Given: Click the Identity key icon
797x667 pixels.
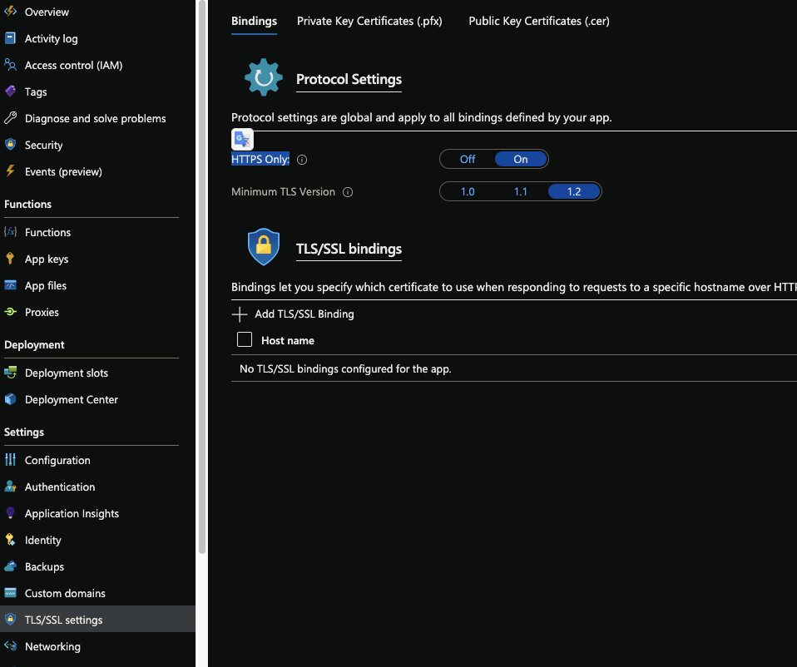Looking at the screenshot, I should [10, 540].
